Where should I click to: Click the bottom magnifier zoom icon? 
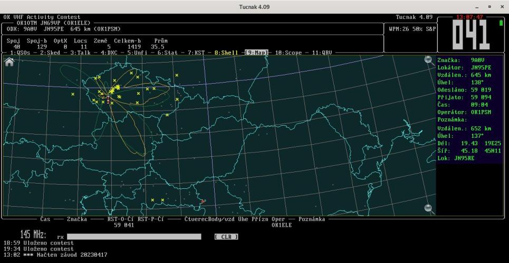tap(429, 209)
